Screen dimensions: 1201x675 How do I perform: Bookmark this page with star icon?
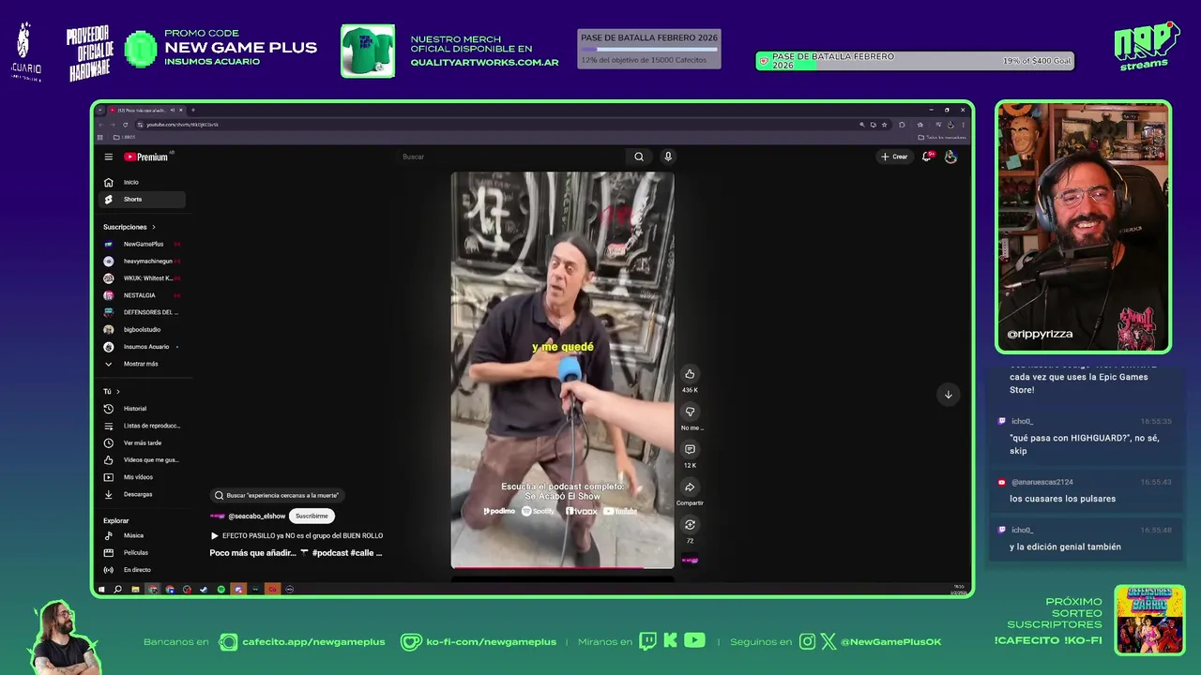click(884, 125)
